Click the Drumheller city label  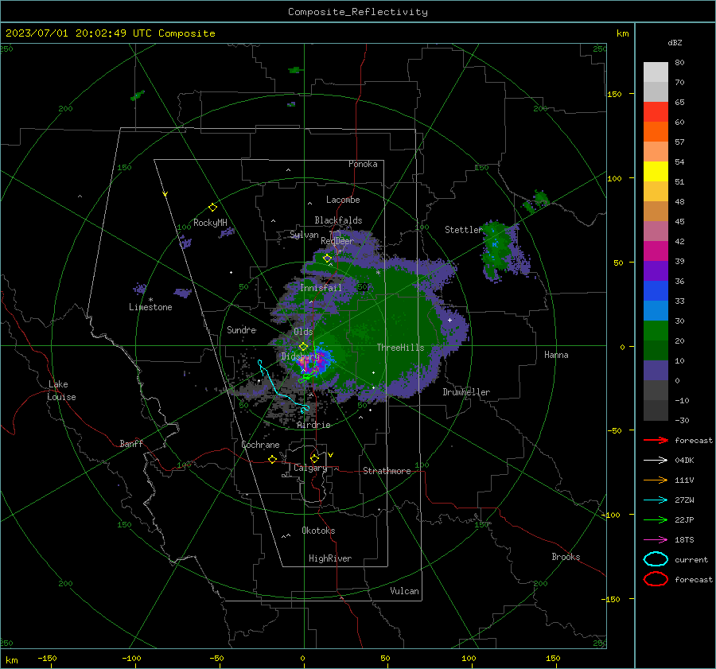[x=466, y=392]
